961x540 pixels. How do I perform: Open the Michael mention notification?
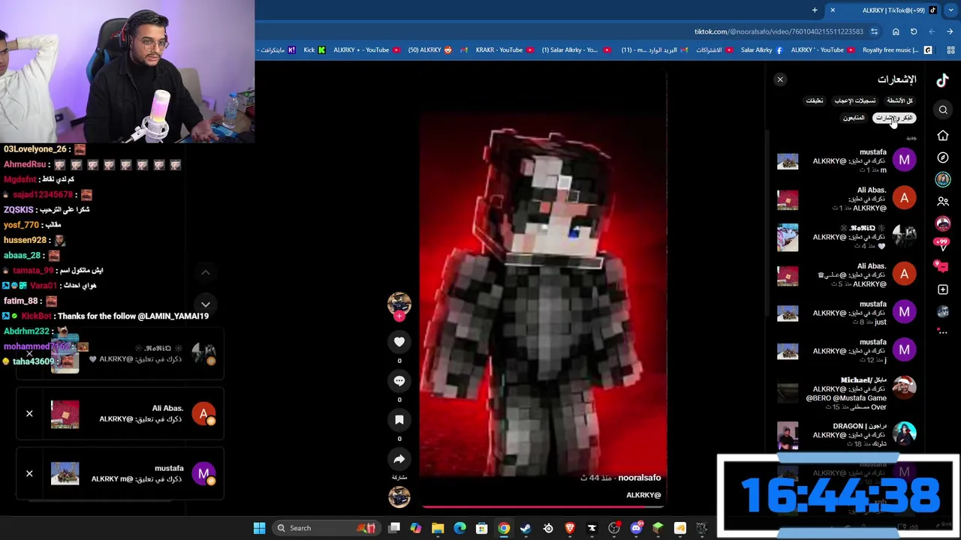click(x=847, y=394)
